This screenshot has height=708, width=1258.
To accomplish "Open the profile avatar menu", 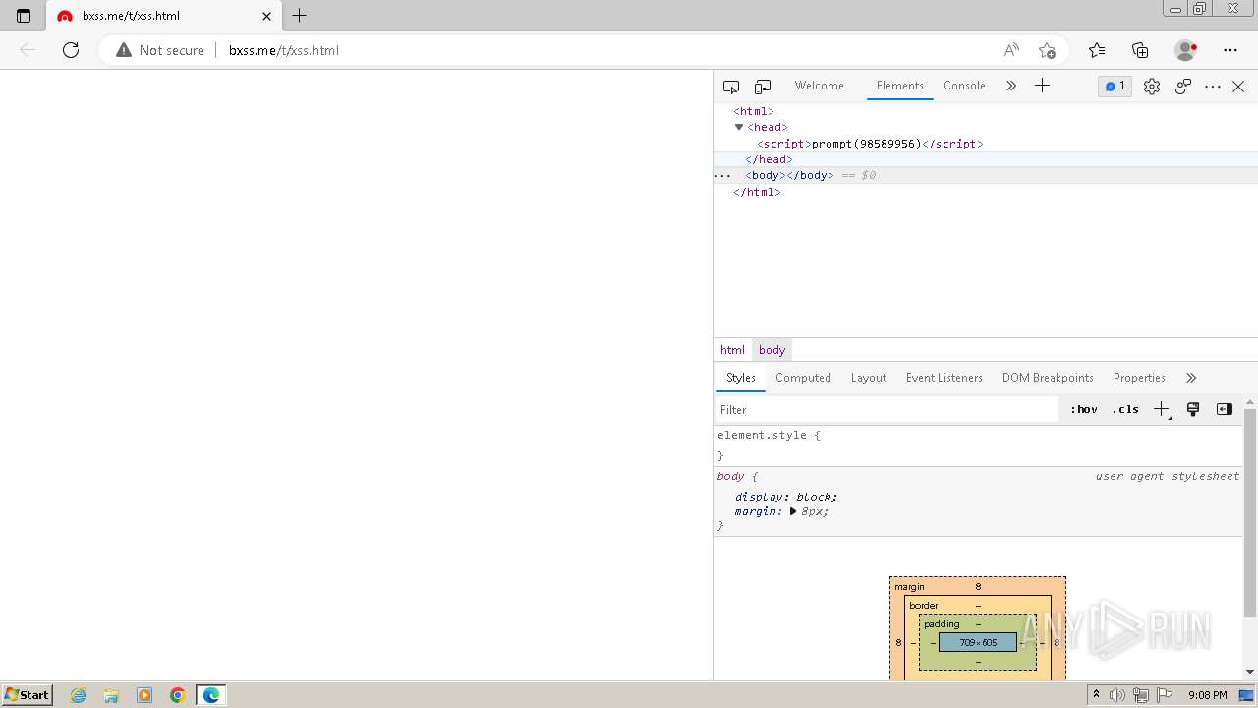I will point(1186,50).
